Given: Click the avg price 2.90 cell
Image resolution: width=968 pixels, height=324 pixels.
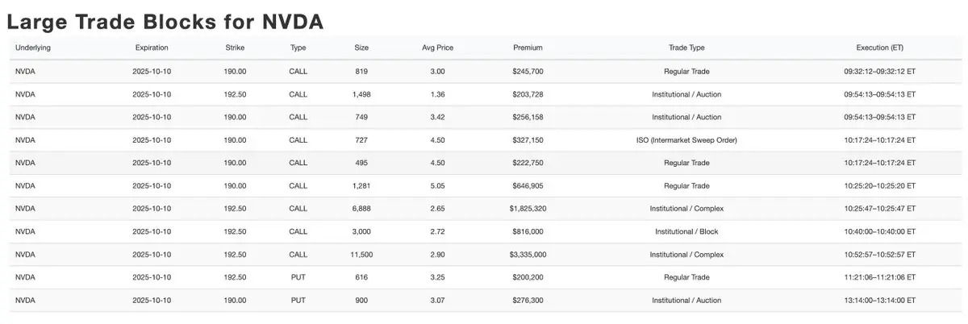Looking at the screenshot, I should (438, 254).
